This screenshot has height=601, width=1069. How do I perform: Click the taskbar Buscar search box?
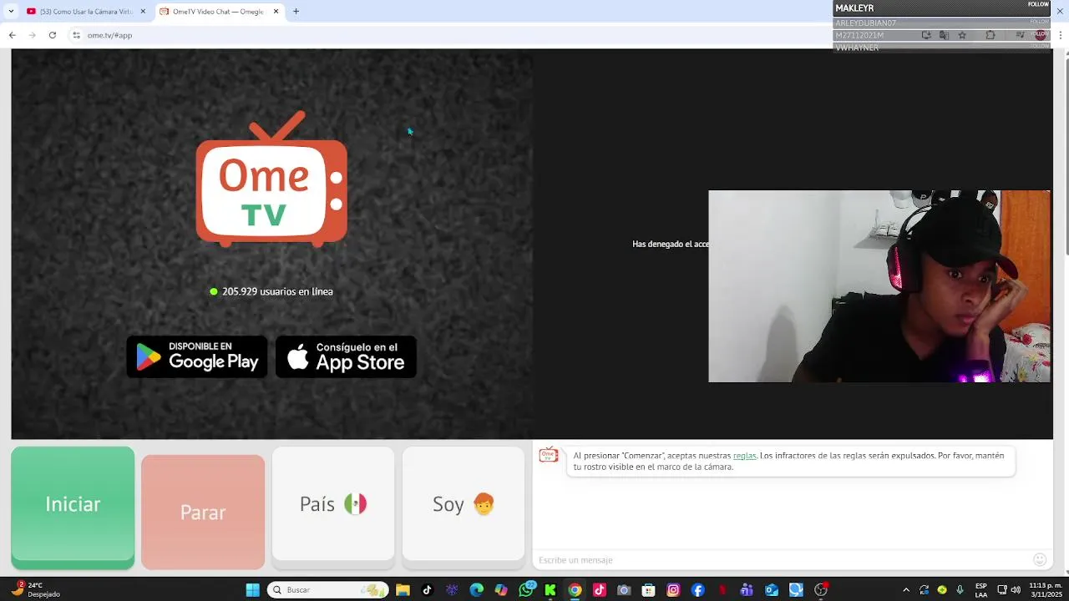click(327, 590)
